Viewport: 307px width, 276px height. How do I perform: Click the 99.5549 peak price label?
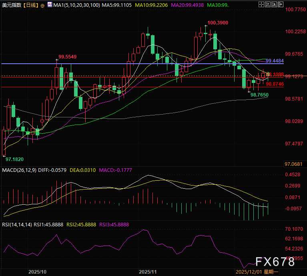[67, 57]
